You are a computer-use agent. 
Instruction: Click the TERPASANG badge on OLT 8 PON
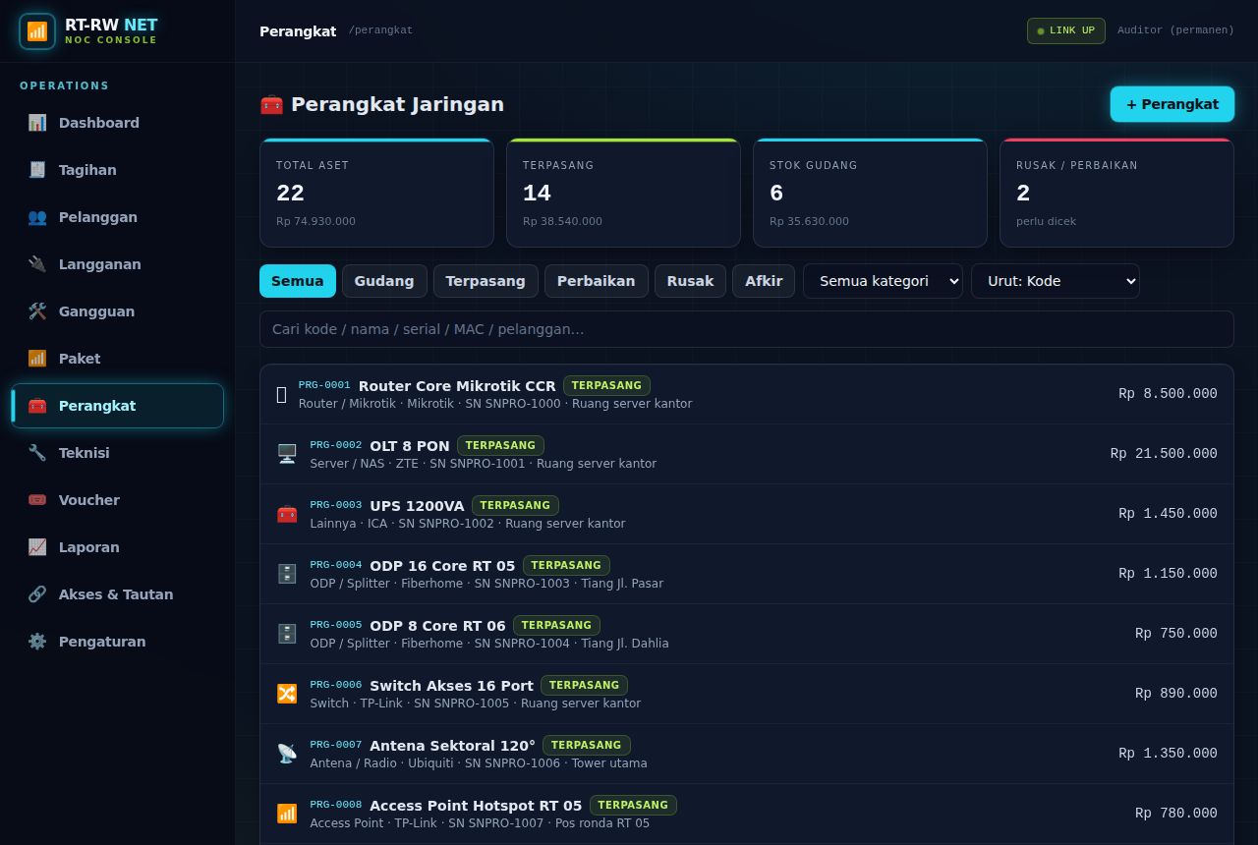(500, 445)
